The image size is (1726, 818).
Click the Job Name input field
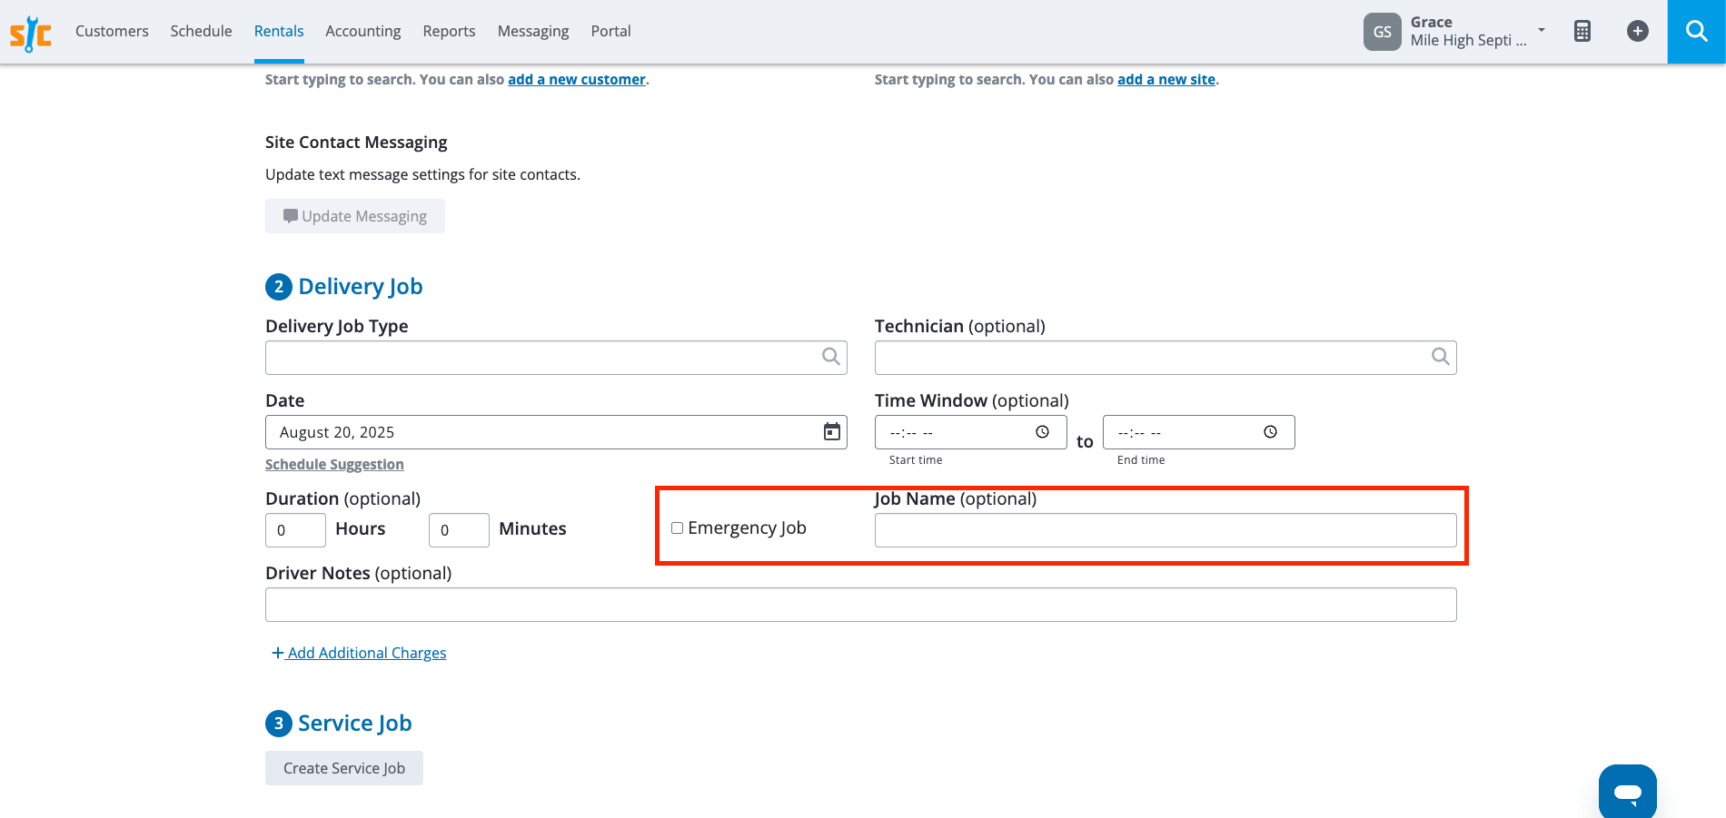tap(1166, 530)
